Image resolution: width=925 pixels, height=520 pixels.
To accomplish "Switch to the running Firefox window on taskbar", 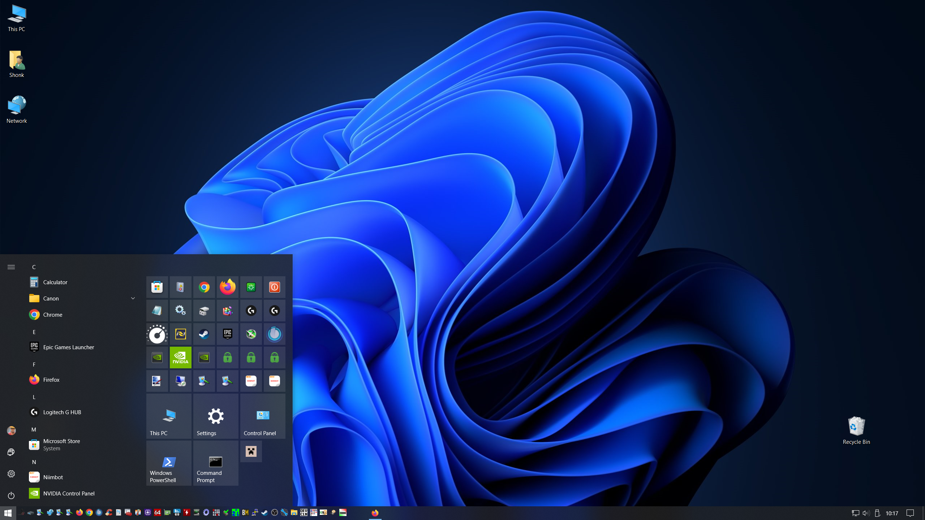I will [x=375, y=513].
